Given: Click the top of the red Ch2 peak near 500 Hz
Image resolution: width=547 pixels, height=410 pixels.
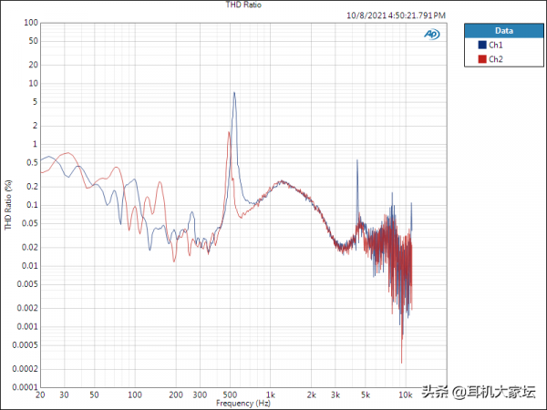Looking at the screenshot, I should (230, 132).
